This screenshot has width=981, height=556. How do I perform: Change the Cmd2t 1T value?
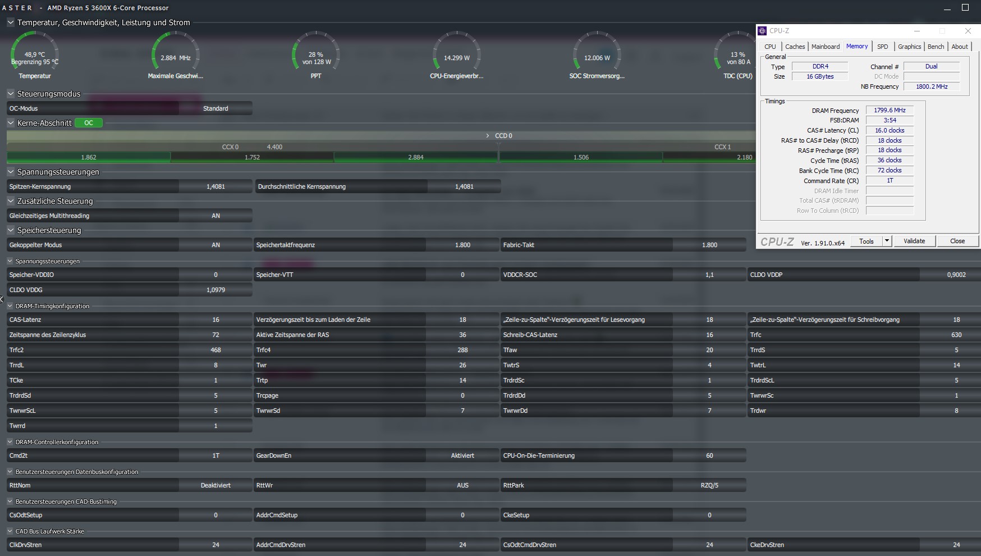coord(216,455)
